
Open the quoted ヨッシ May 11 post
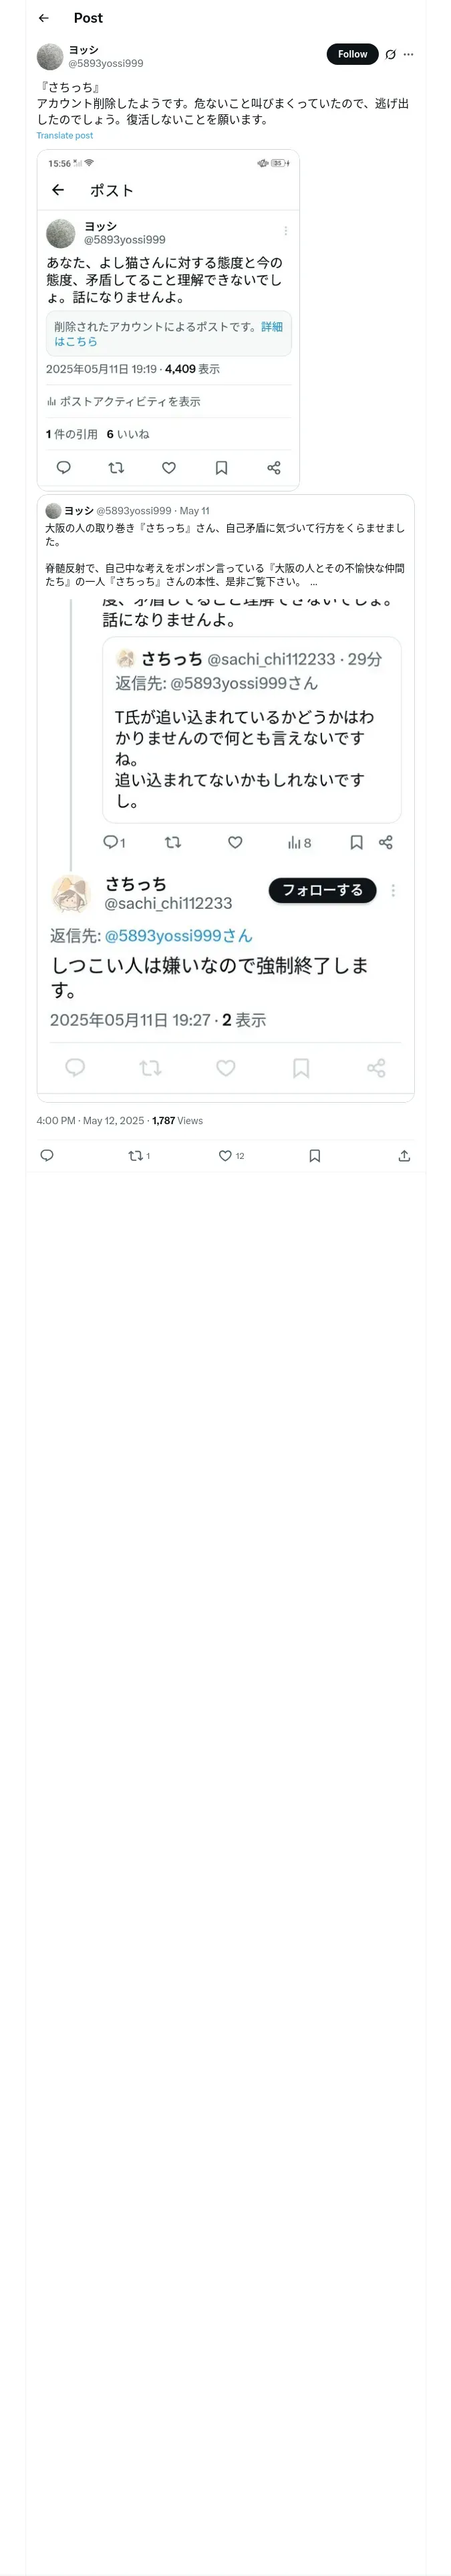pyautogui.click(x=225, y=545)
